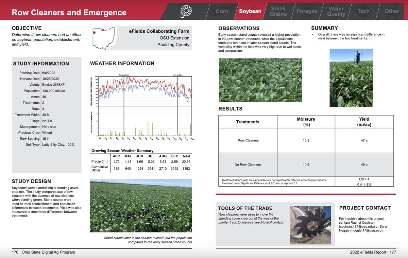Click the Row Cleaners and Emergence title

point(69,13)
